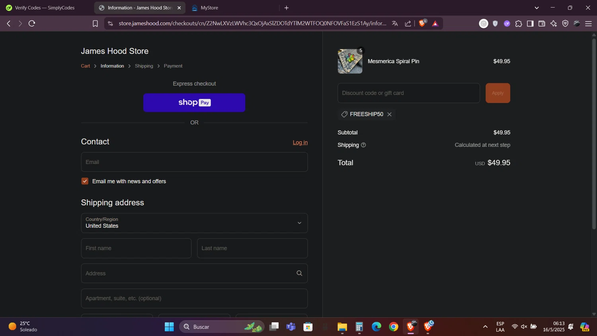Open Leo AI sparkle icon

[554, 23]
